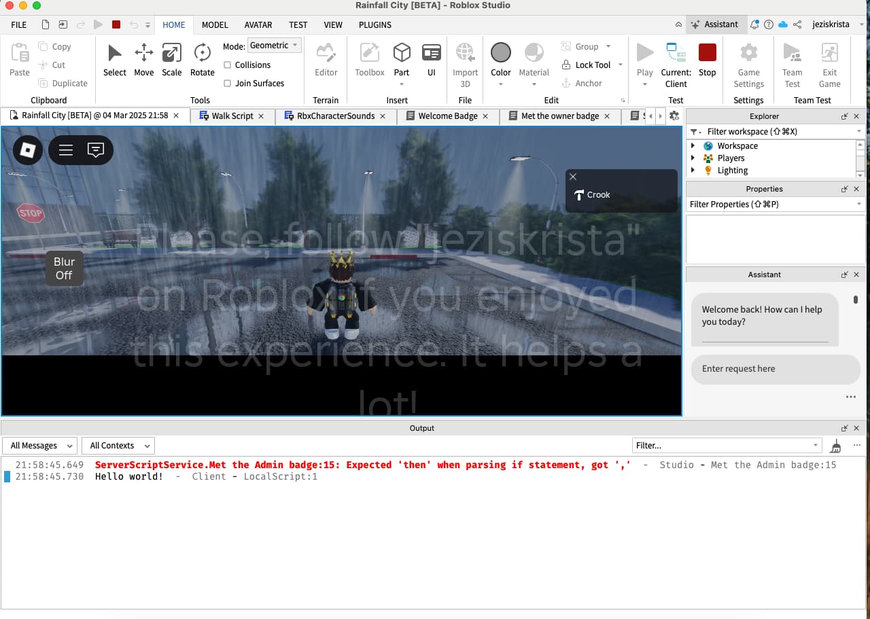Expand Workspace in the Explorer
The image size is (870, 619).
click(x=693, y=145)
